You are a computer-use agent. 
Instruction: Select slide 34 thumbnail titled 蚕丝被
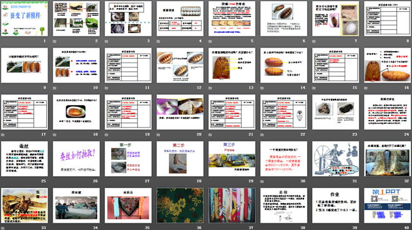tap(76, 206)
